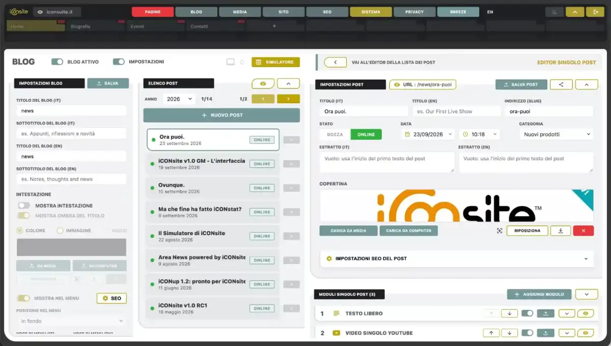
Task: Toggle Mostra Ombra del Titolo switch
Action: [x=24, y=215]
